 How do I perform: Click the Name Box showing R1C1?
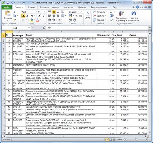(15, 28)
